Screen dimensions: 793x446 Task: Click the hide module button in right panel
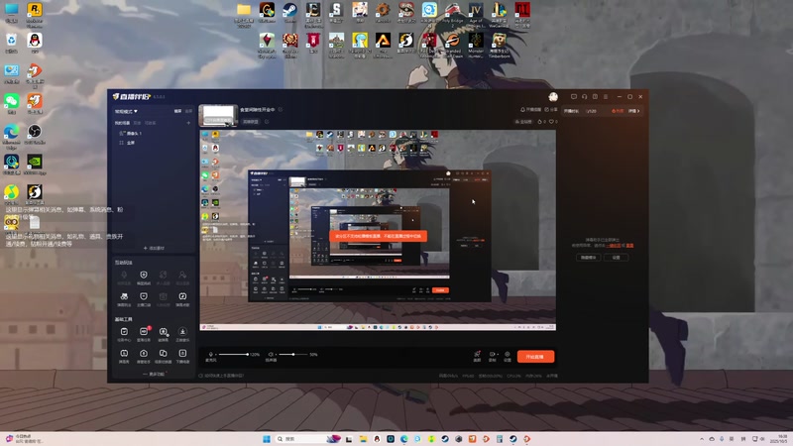(588, 258)
